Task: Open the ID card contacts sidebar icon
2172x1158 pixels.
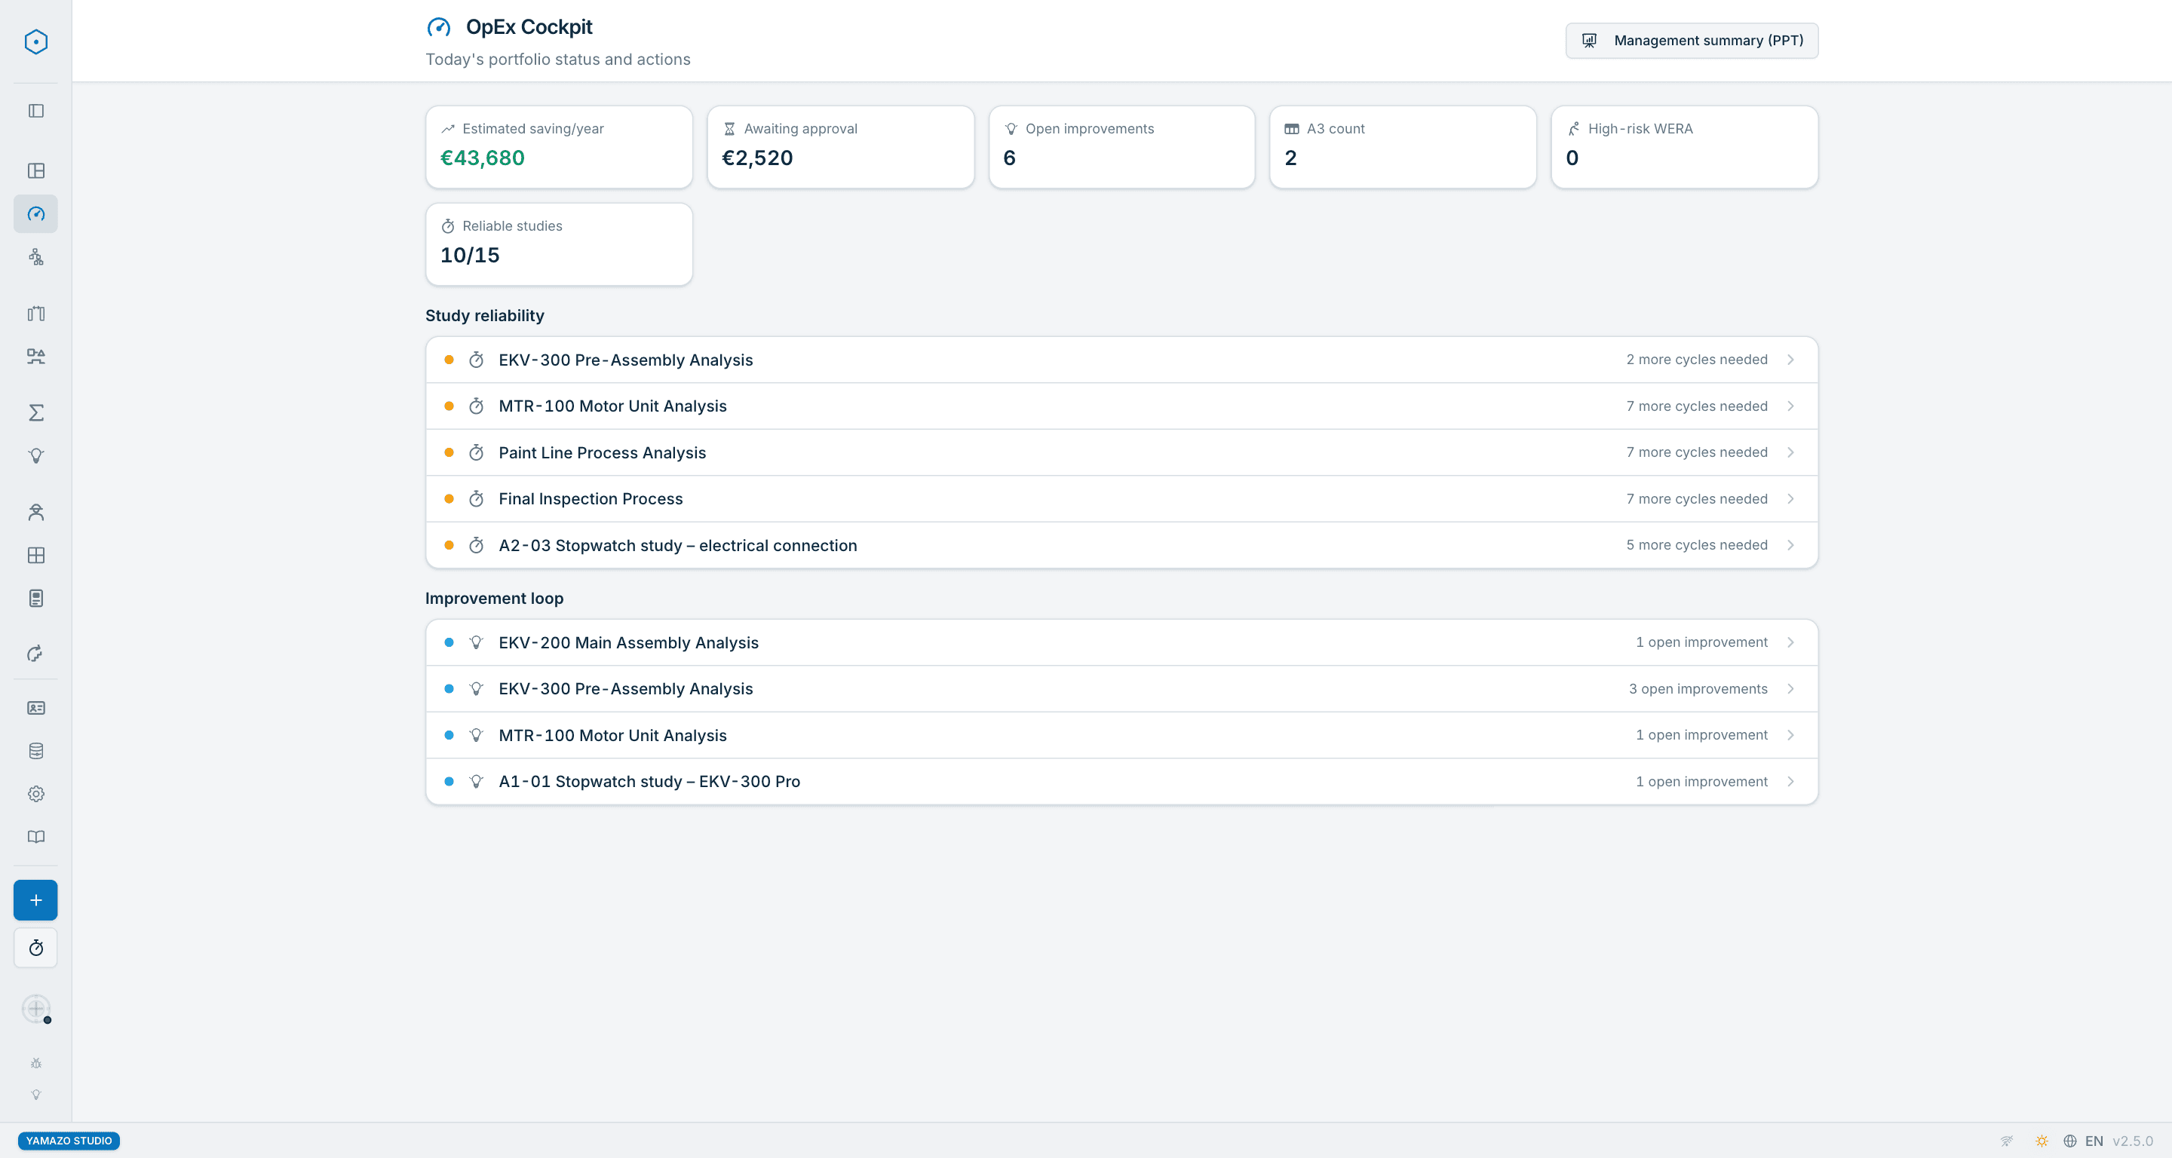Action: tap(35, 708)
